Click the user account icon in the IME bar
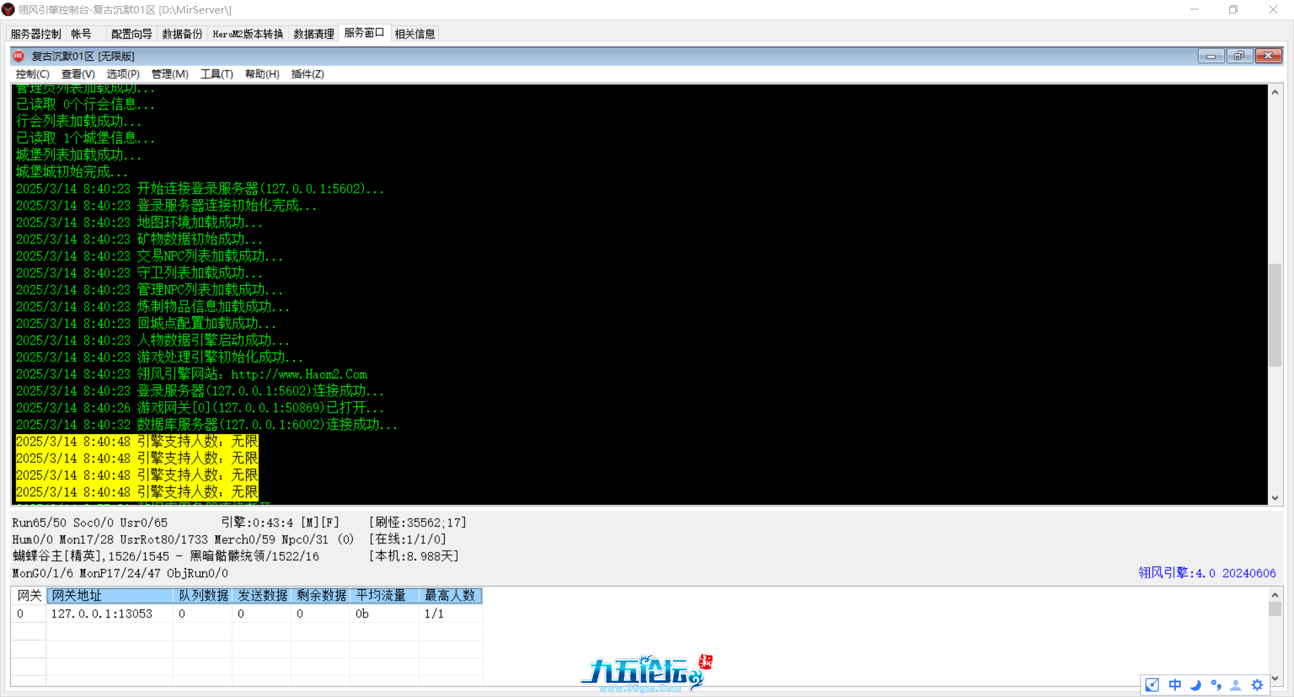The height and width of the screenshot is (697, 1294). click(x=1236, y=685)
